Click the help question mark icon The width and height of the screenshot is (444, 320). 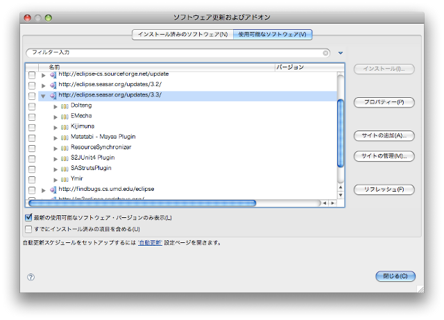31,277
